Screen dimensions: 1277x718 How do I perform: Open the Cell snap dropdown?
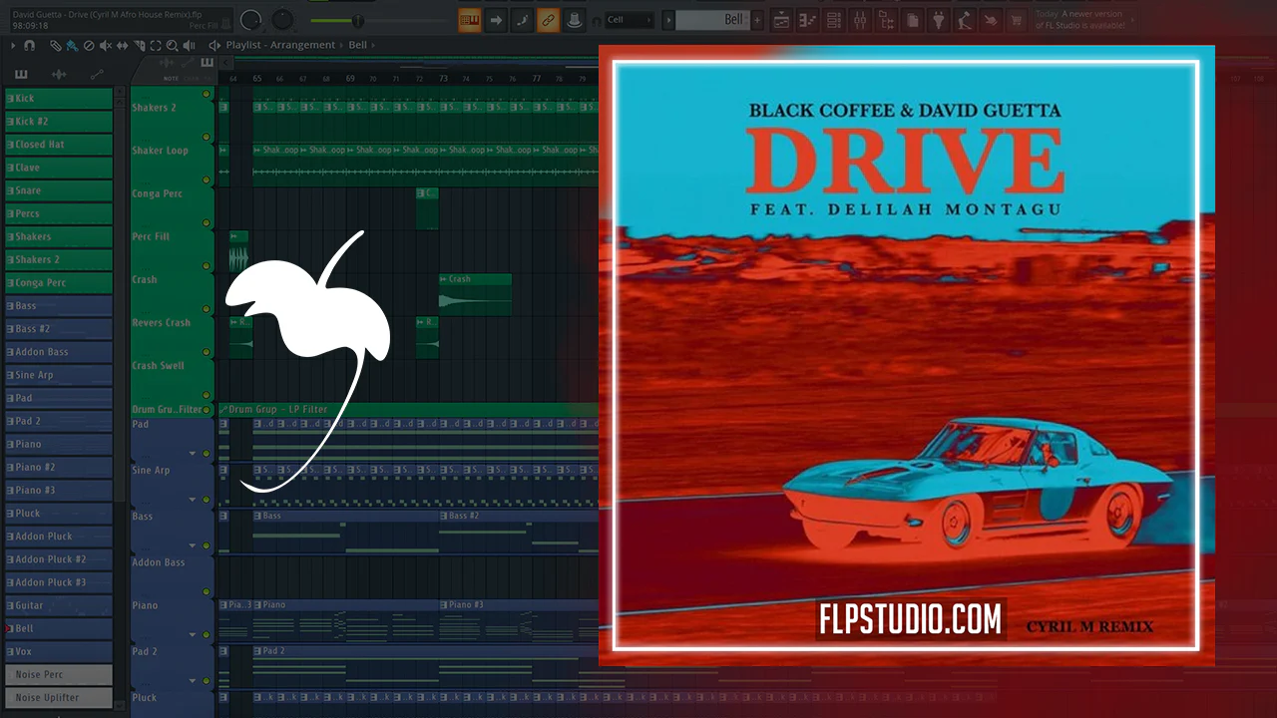(x=629, y=20)
